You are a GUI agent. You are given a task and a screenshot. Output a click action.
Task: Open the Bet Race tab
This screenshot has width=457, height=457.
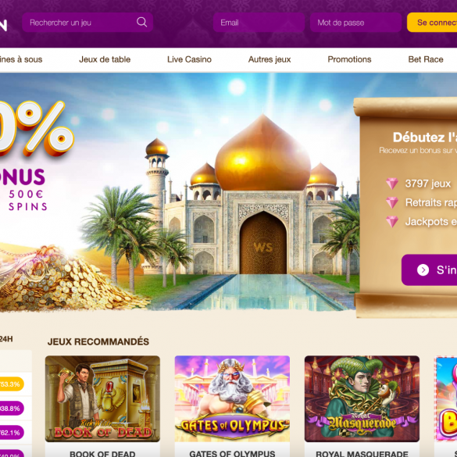[426, 59]
